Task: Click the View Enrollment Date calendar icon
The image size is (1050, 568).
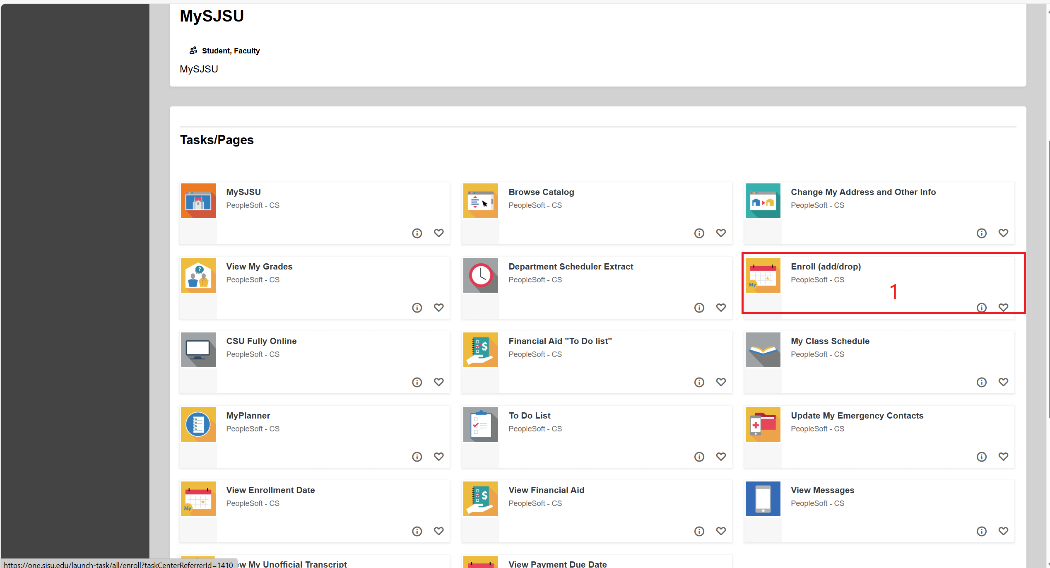Action: (x=198, y=499)
